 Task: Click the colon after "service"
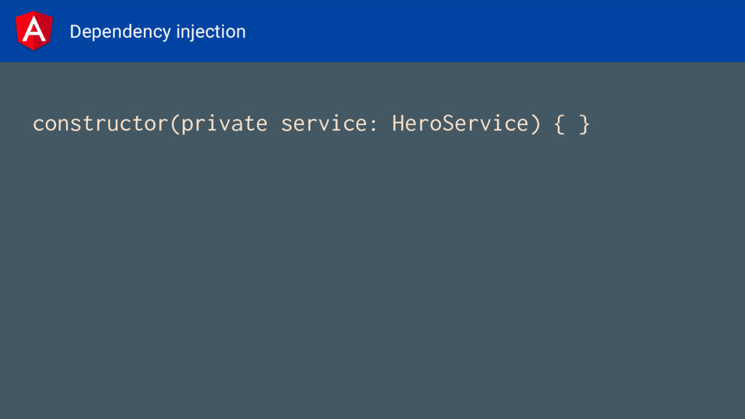tap(373, 126)
